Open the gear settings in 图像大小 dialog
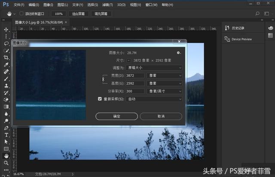The image size is (275, 177). 179,52
